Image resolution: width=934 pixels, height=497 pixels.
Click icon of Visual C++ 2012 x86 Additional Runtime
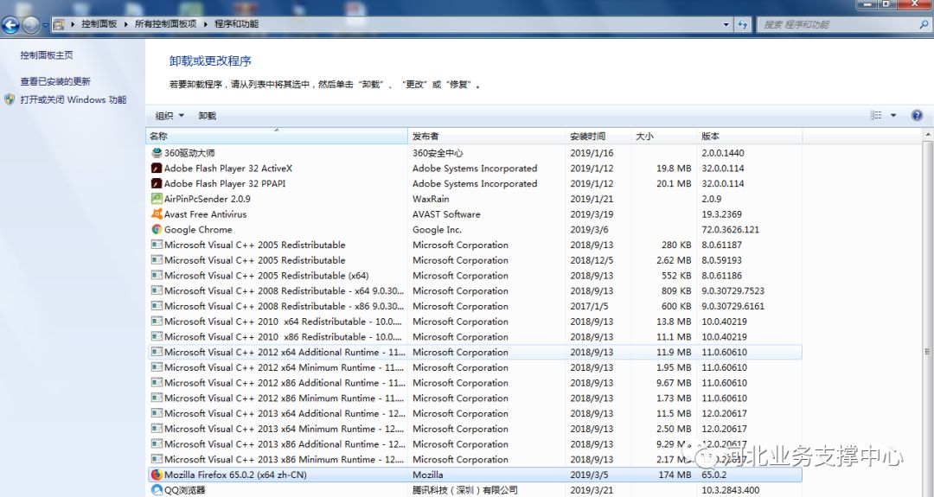click(157, 383)
